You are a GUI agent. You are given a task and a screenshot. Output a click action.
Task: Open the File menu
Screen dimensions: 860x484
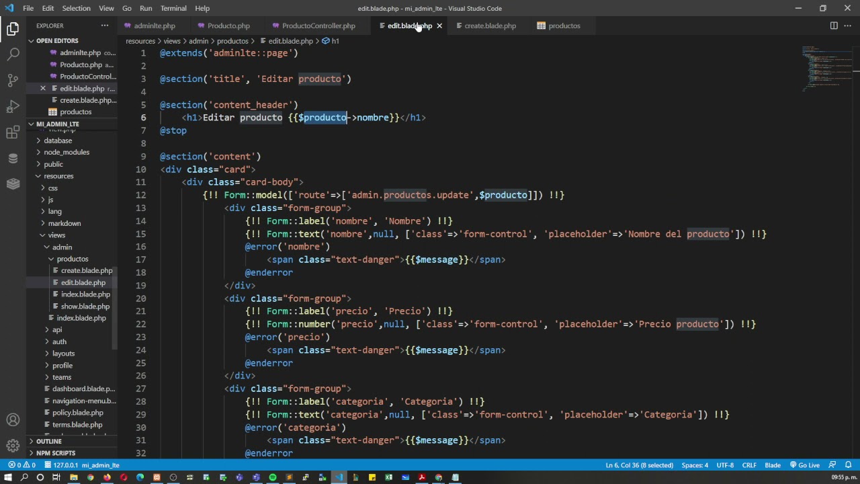click(28, 8)
